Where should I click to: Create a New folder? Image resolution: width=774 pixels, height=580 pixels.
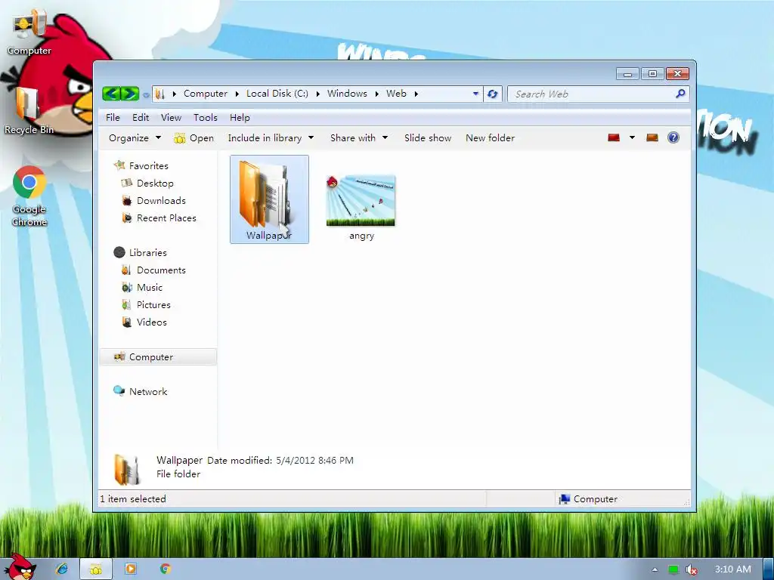point(490,138)
